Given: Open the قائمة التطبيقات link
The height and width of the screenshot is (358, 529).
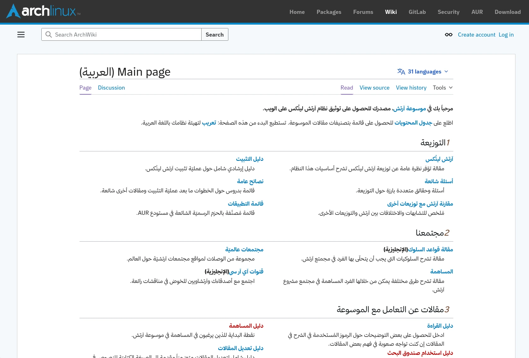Looking at the screenshot, I should pos(246,204).
